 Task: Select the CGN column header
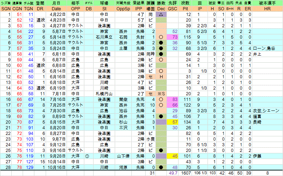click(x=17, y=8)
